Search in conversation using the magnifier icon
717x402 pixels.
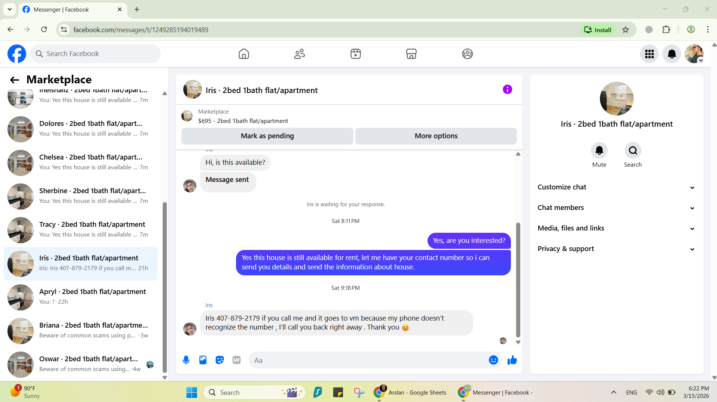pos(633,151)
